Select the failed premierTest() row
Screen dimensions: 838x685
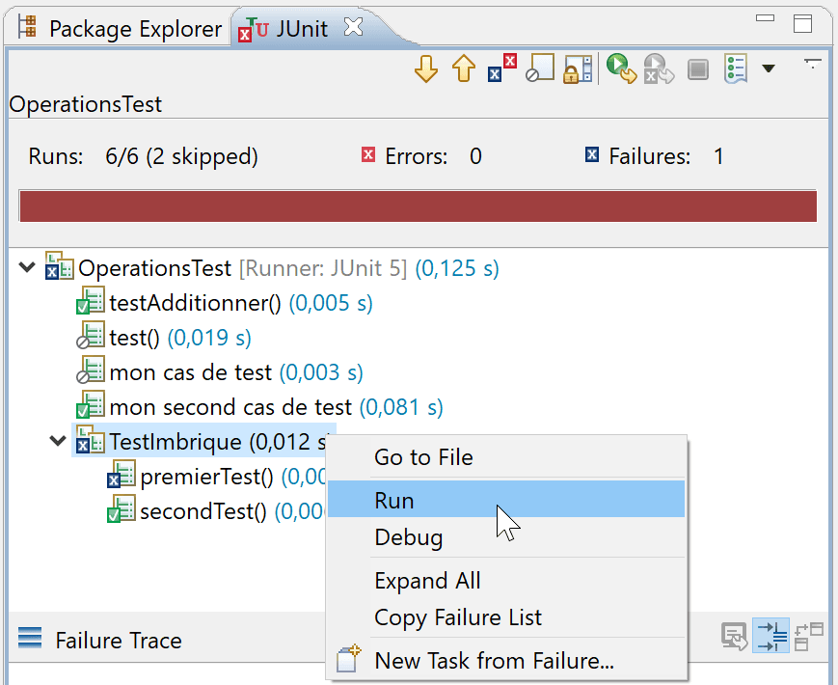pos(216,477)
